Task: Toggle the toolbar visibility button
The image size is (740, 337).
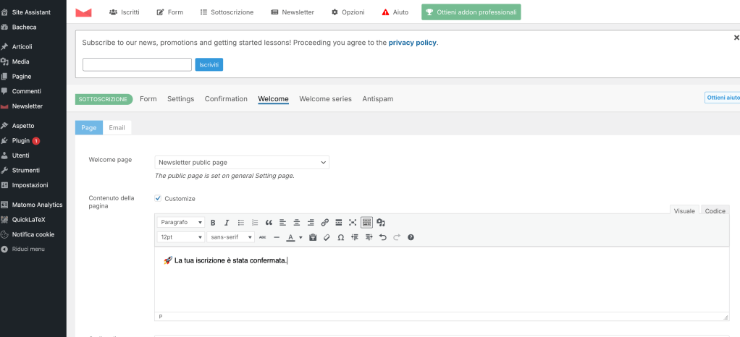Action: [x=366, y=223]
